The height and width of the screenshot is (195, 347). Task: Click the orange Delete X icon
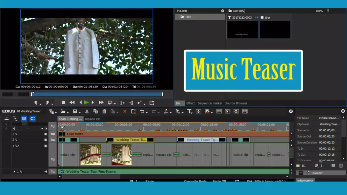pyautogui.click(x=125, y=111)
